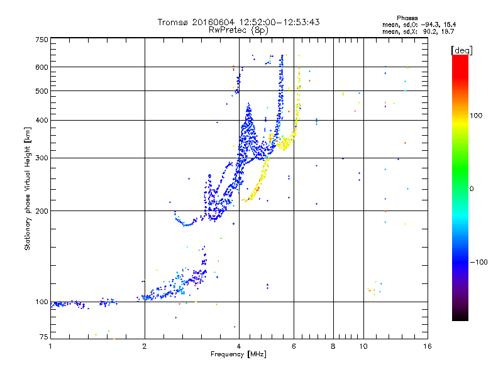Click the x-axis tick label '2'
The height and width of the screenshot is (377, 503).
pos(145,346)
